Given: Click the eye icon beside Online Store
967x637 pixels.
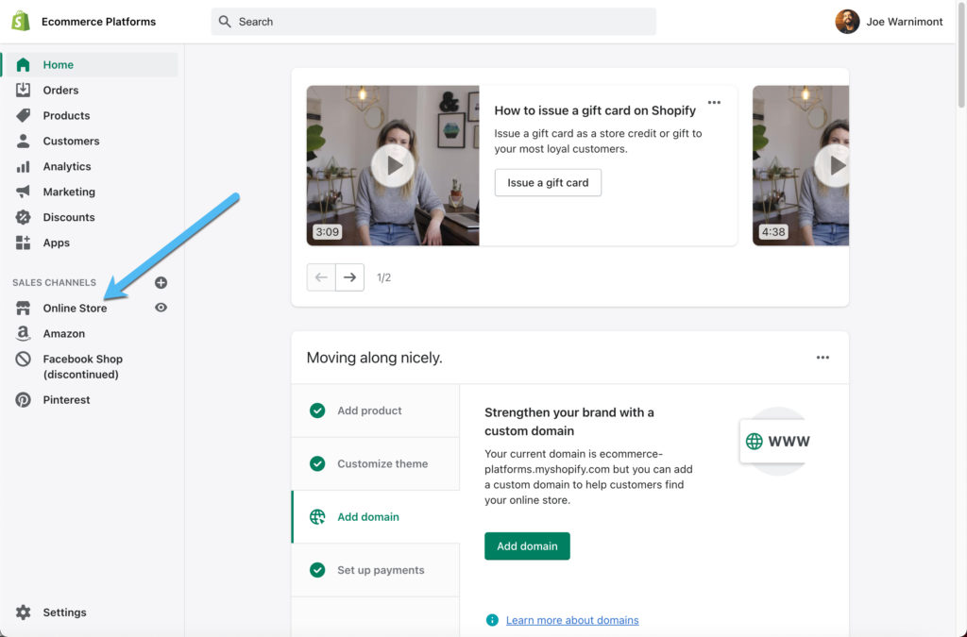Looking at the screenshot, I should pyautogui.click(x=161, y=308).
